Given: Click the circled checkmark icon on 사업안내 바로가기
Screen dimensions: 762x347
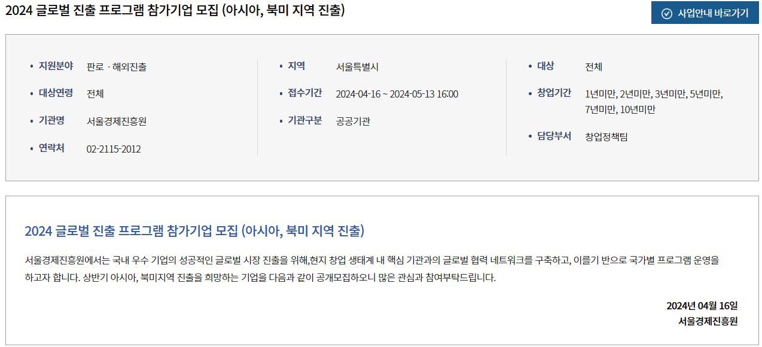Looking at the screenshot, I should (x=666, y=14).
